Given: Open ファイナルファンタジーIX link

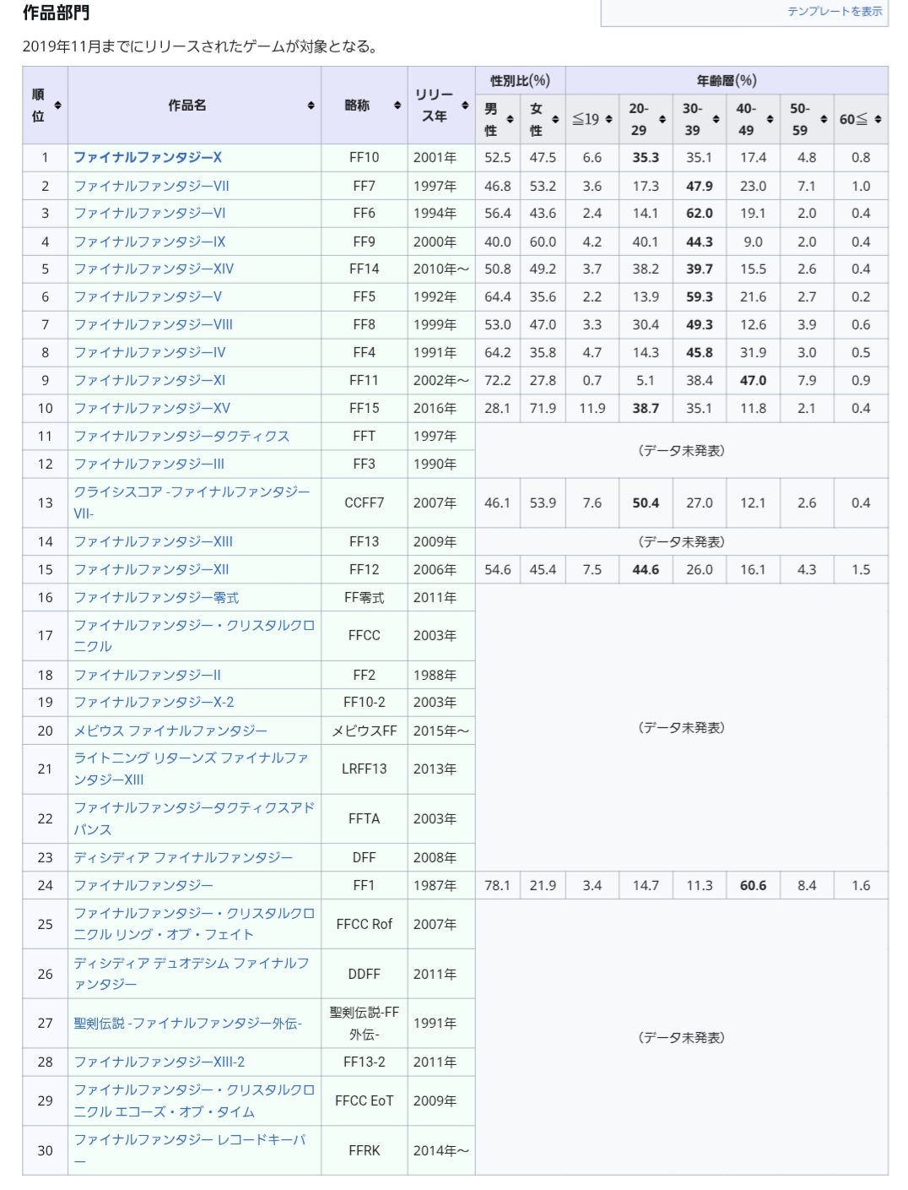Looking at the screenshot, I should click(x=149, y=242).
